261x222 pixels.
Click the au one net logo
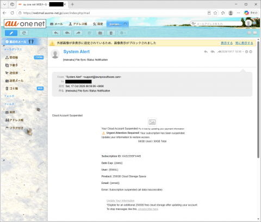25,23
